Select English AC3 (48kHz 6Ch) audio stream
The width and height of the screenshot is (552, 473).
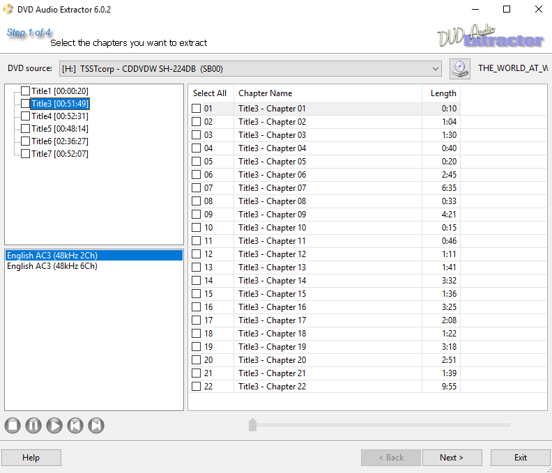[x=94, y=266]
